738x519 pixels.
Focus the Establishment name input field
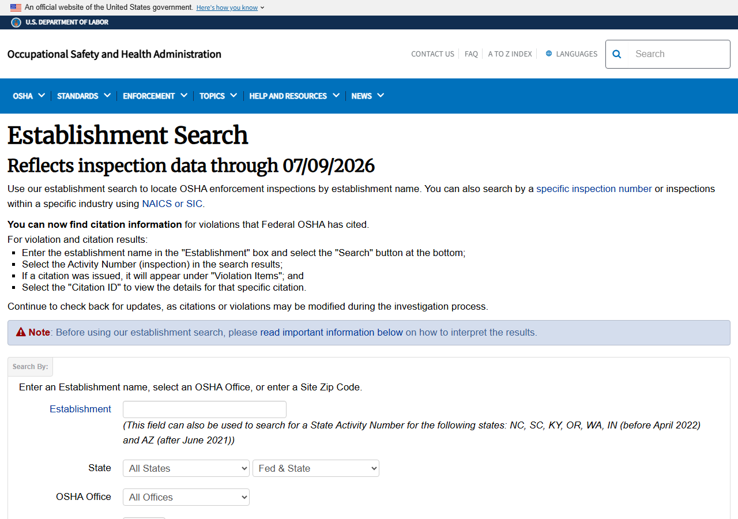(205, 409)
